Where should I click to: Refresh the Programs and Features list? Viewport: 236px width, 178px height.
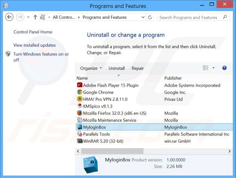tap(150, 17)
